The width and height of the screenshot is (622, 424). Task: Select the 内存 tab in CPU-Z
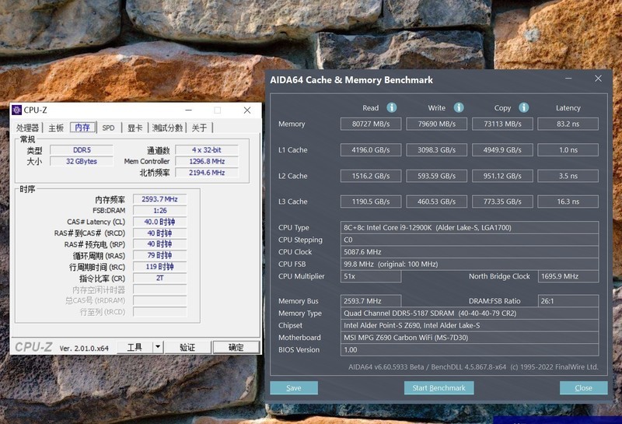point(82,127)
